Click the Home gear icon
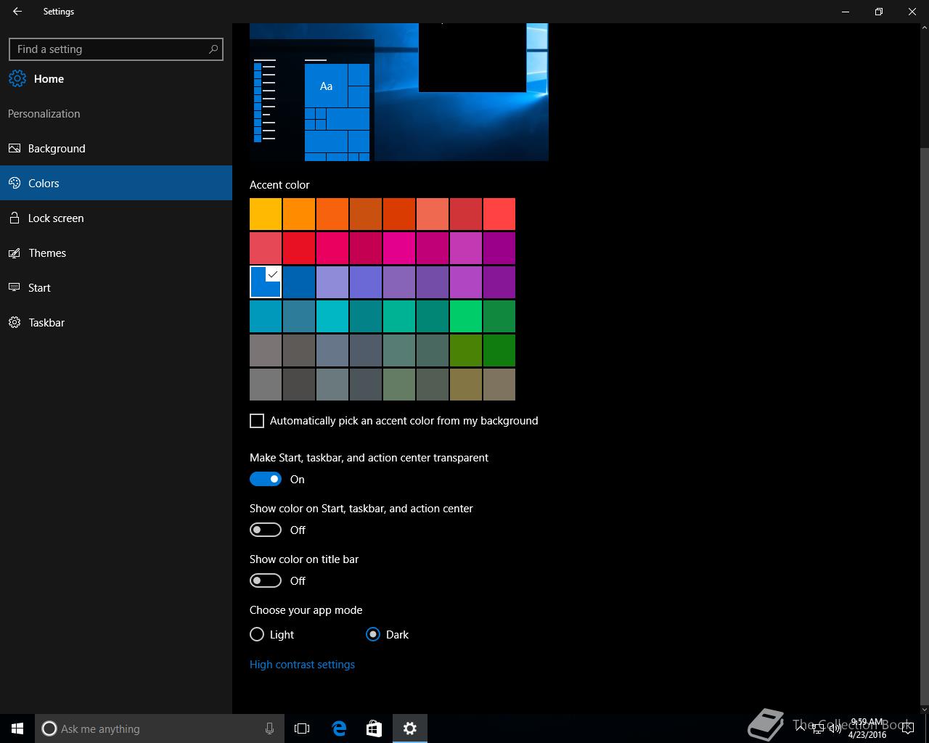The width and height of the screenshot is (929, 743). [17, 79]
